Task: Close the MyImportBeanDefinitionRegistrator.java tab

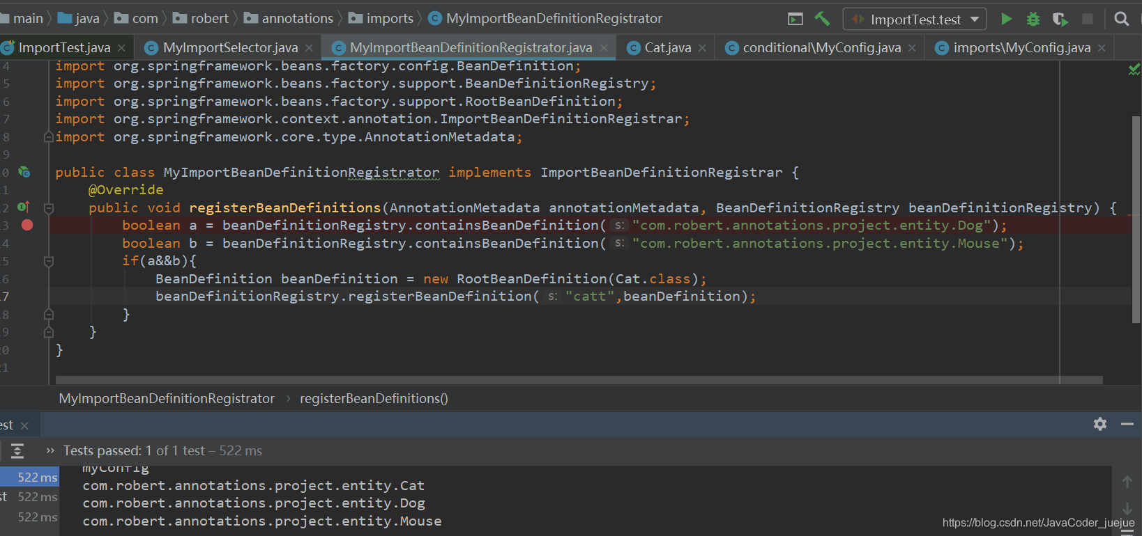Action: [x=604, y=48]
